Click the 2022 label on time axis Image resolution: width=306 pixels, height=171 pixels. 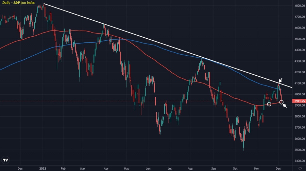point(42,169)
